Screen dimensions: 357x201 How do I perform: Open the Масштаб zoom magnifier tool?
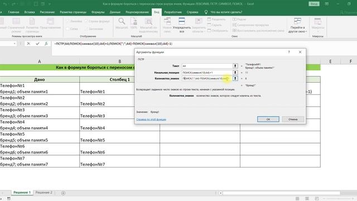122,23
